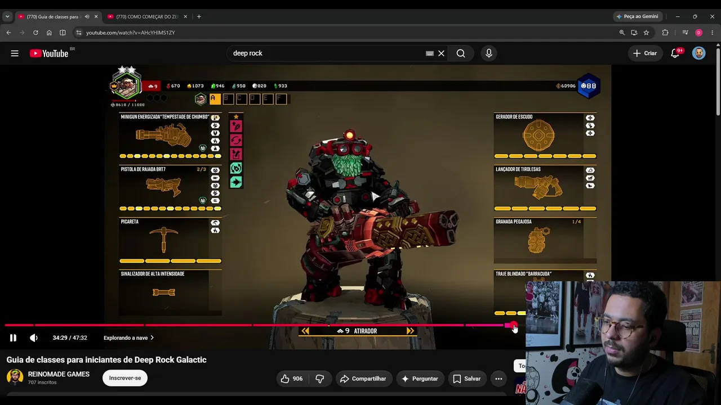The width and height of the screenshot is (721, 405).
Task: Close the 'COMO COMEÇAR DO ZE' tab
Action: [x=185, y=16]
